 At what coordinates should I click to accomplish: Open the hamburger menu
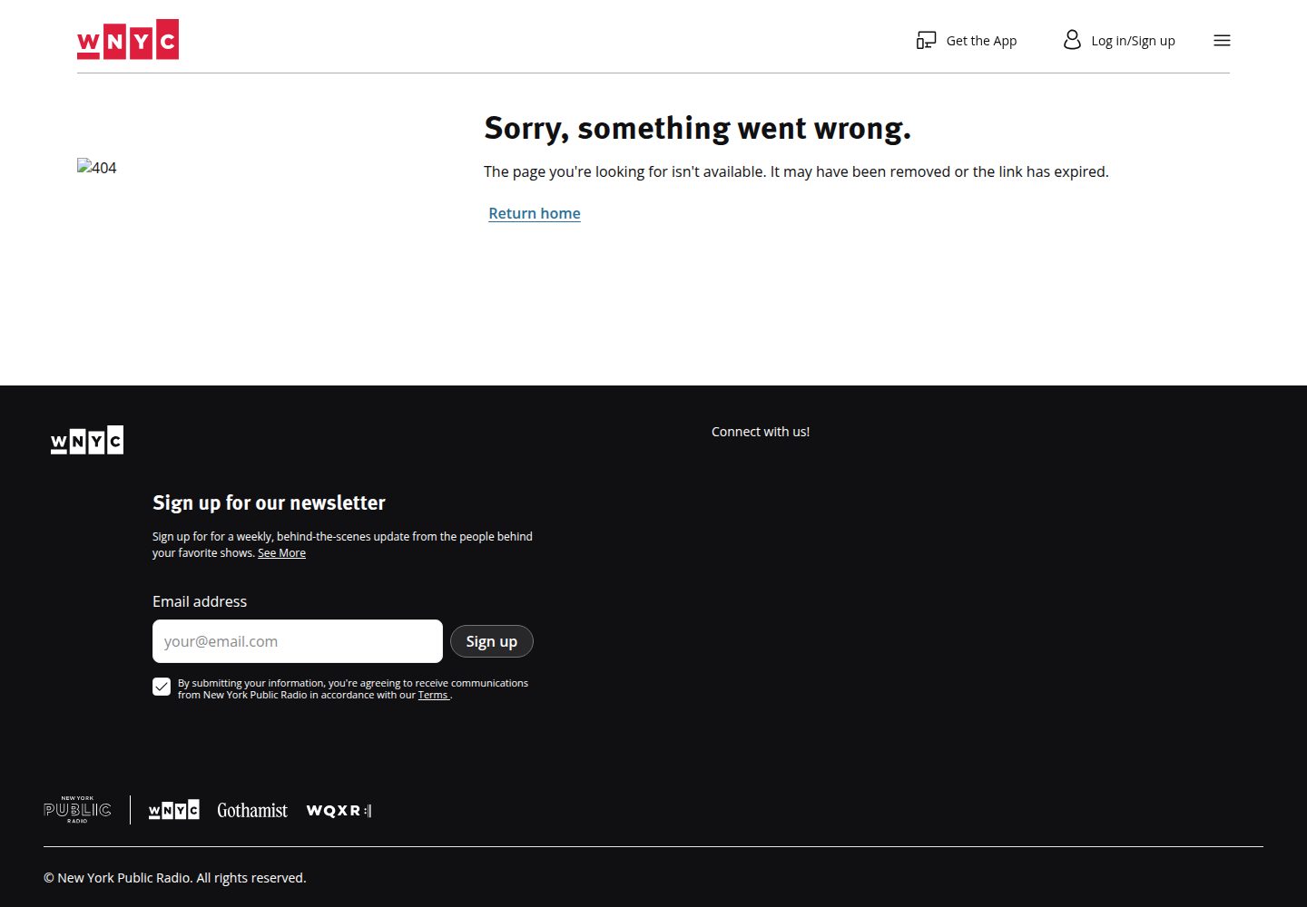click(1222, 40)
